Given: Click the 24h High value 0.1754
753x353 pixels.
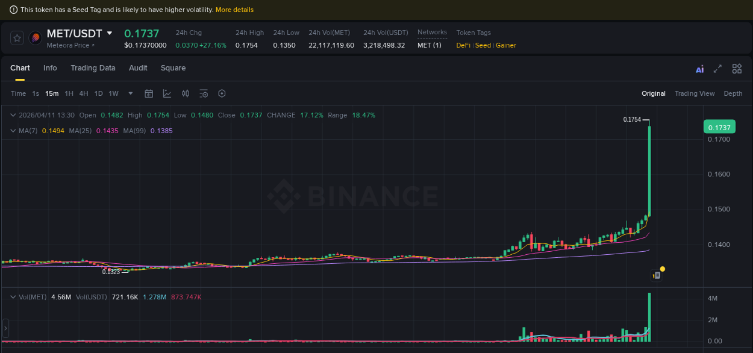Looking at the screenshot, I should pos(246,45).
